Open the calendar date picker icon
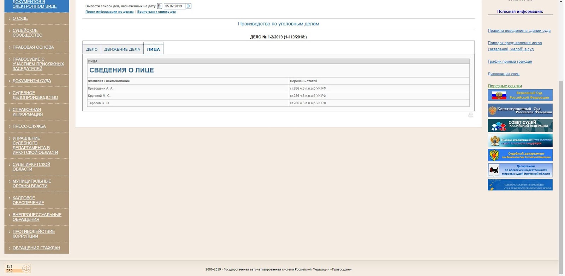 (160, 6)
